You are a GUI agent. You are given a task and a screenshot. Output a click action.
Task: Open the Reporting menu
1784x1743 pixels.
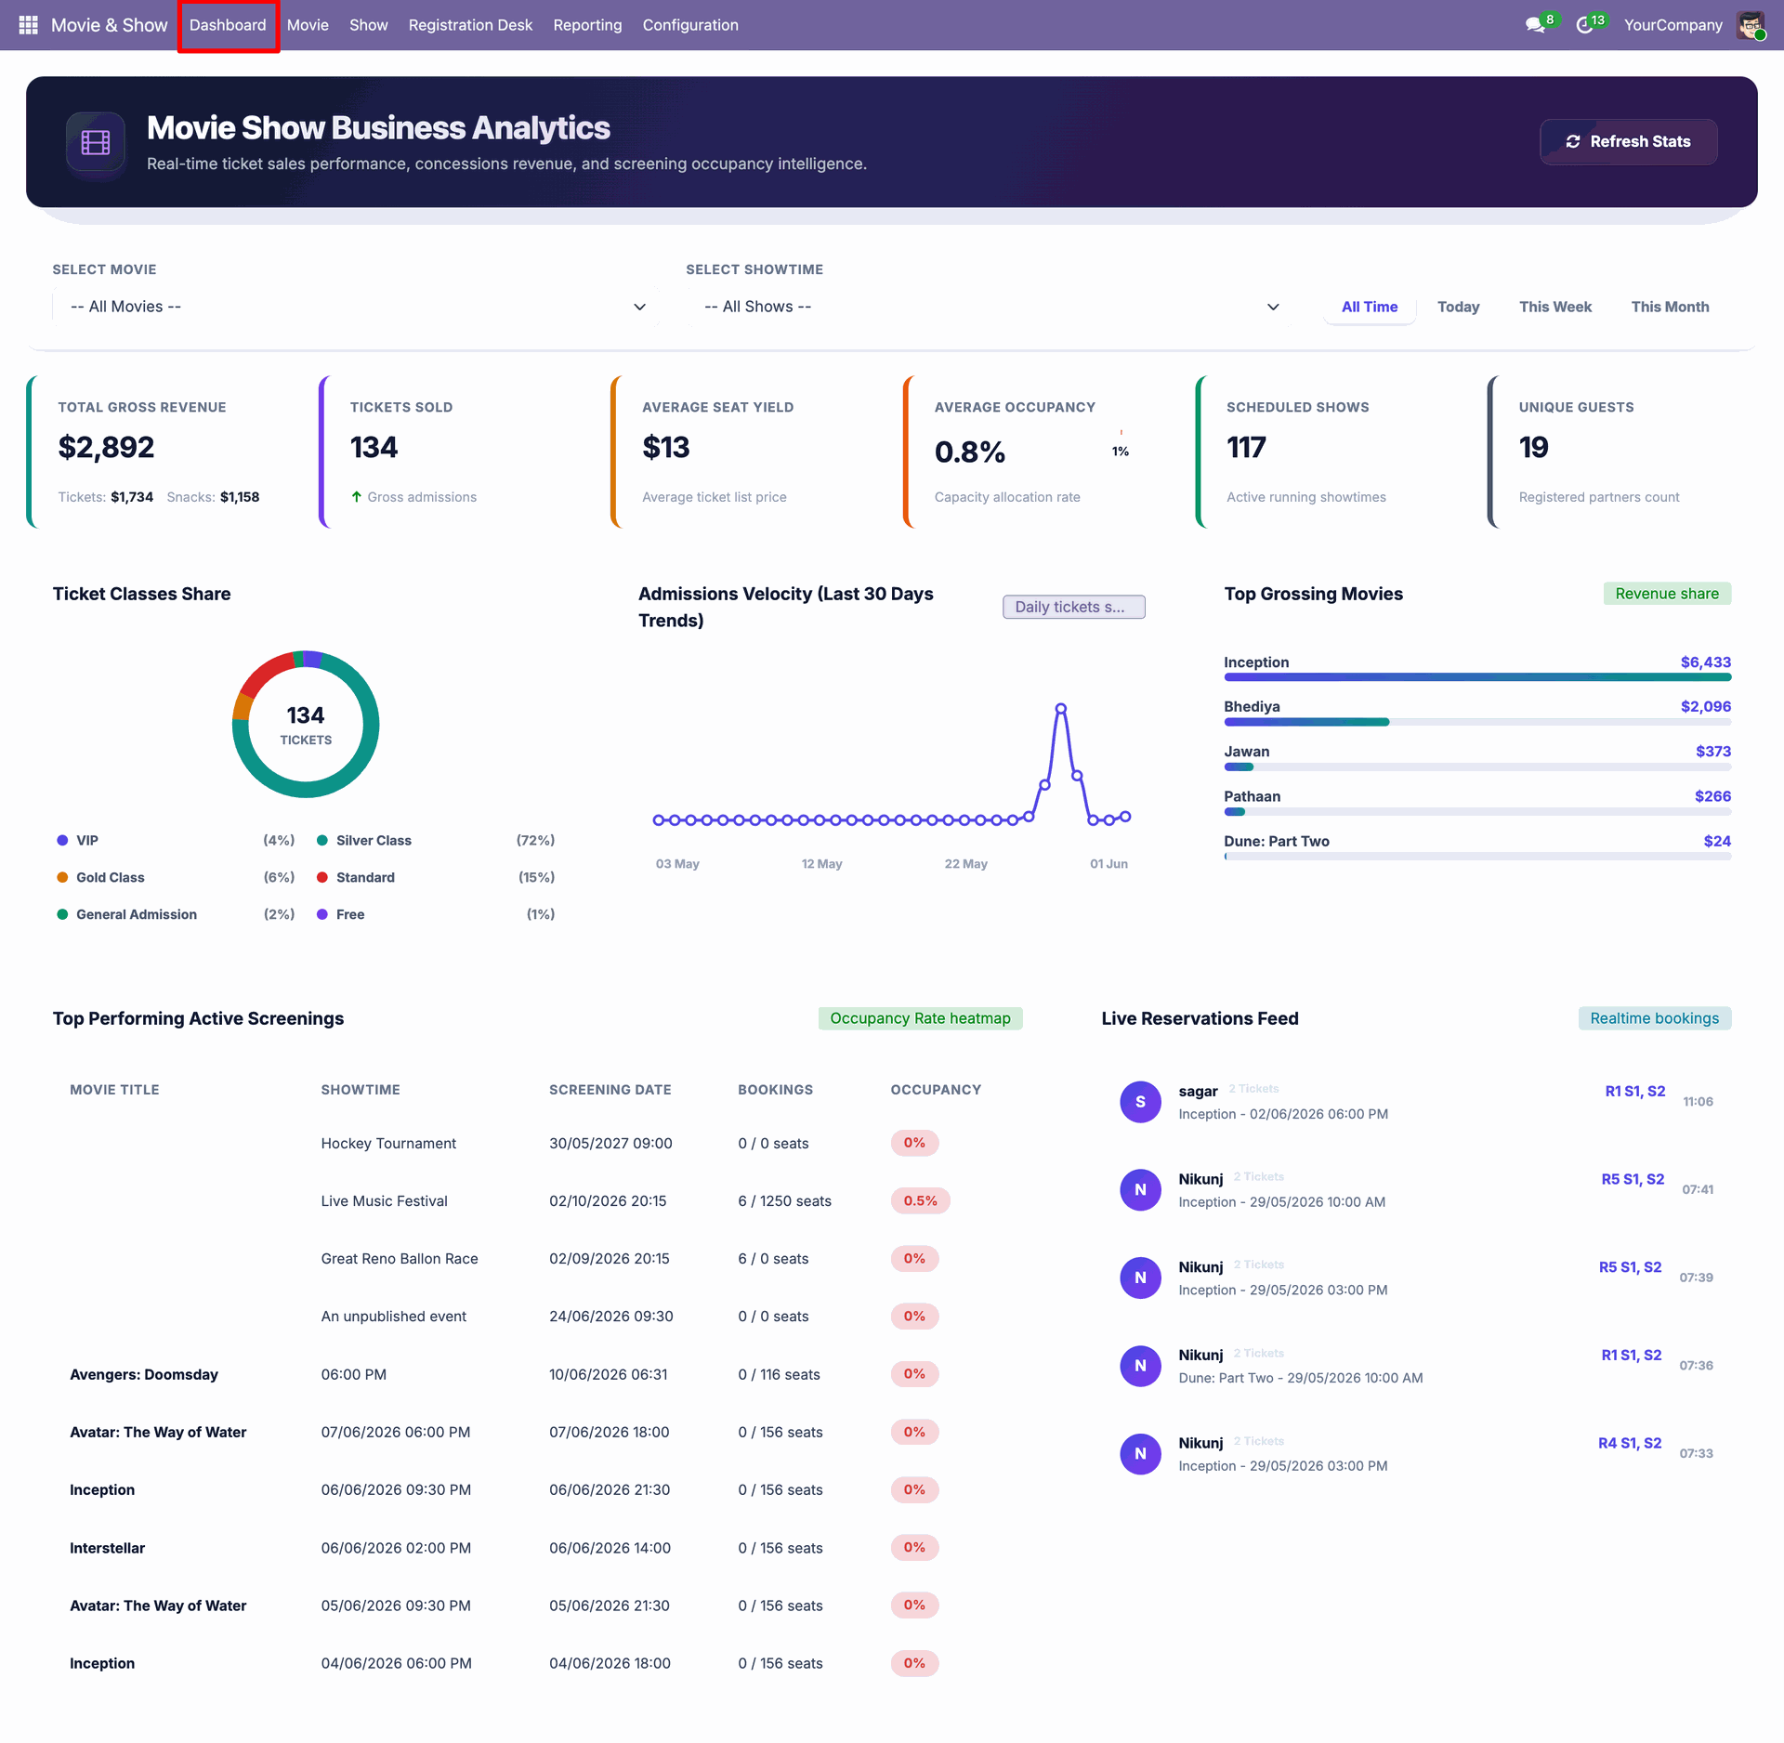587,25
